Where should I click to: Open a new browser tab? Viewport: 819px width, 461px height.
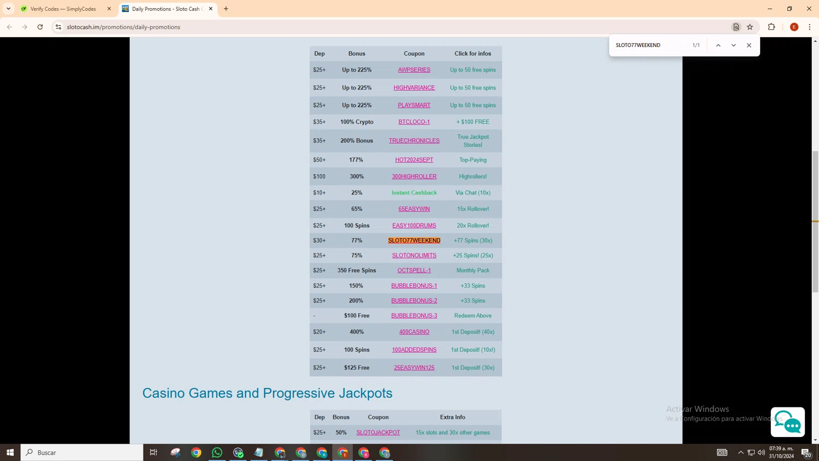tap(226, 9)
